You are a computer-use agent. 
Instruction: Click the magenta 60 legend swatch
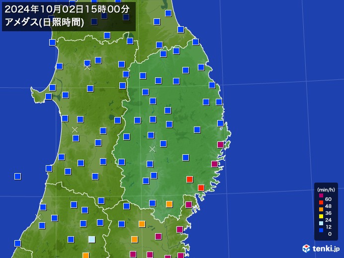[x=321, y=195]
